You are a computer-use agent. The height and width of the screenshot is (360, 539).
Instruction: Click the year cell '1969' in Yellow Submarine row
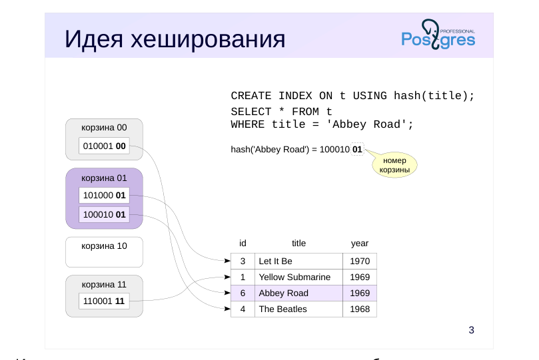(360, 277)
